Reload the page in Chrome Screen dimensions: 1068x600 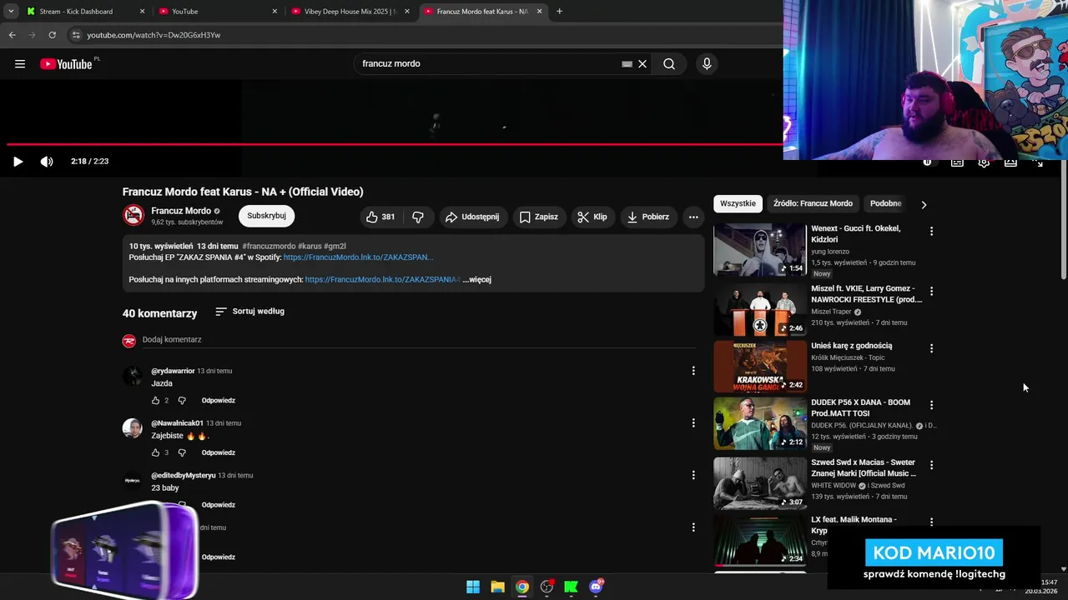point(52,35)
